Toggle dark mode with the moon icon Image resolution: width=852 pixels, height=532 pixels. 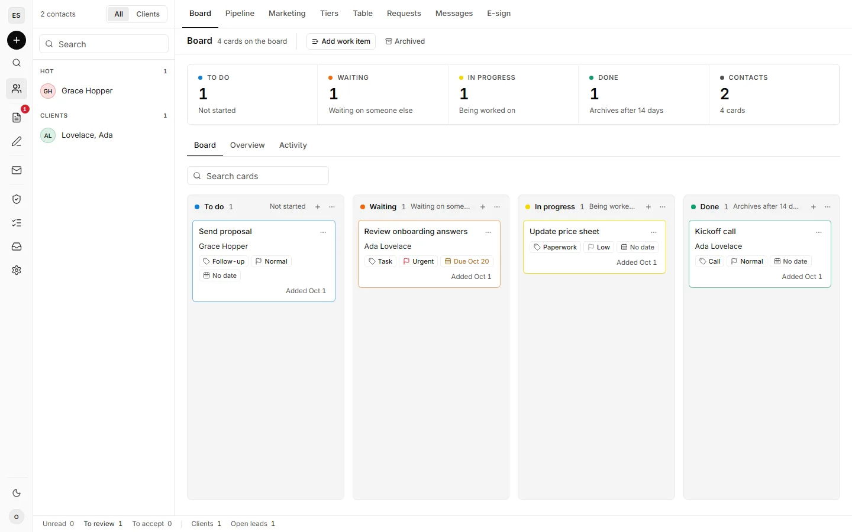(x=17, y=493)
